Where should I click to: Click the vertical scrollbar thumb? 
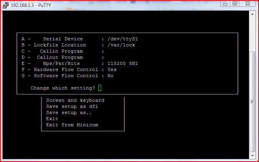pyautogui.click(x=252, y=102)
